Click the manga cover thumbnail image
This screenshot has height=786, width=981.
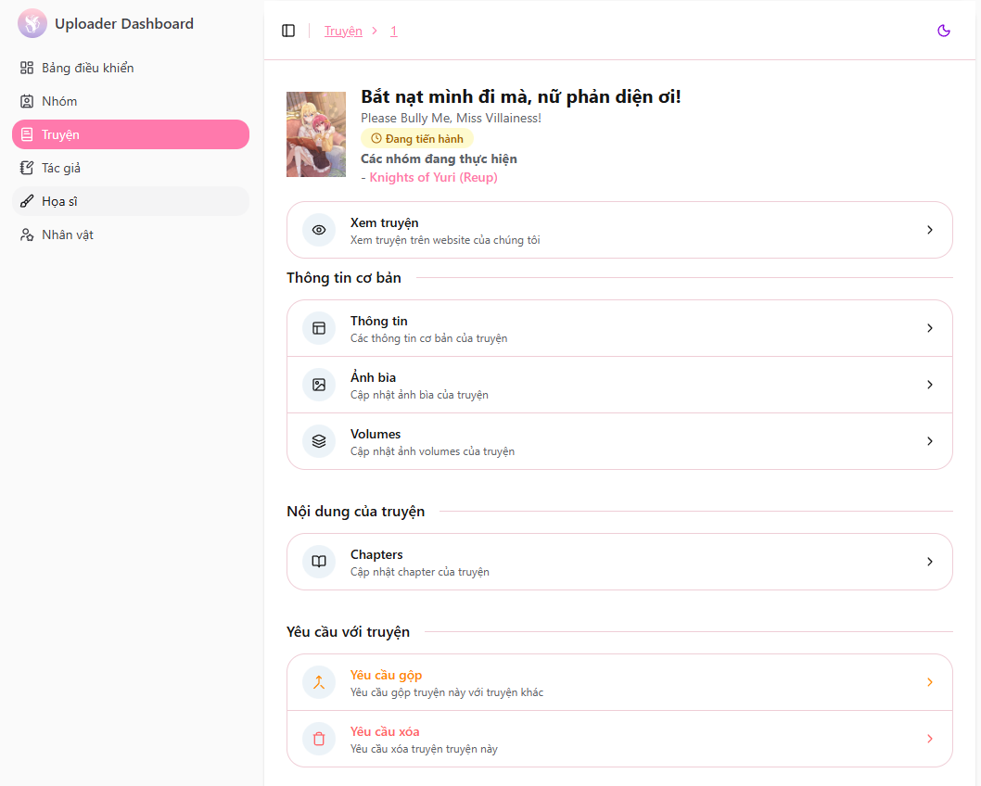click(316, 134)
